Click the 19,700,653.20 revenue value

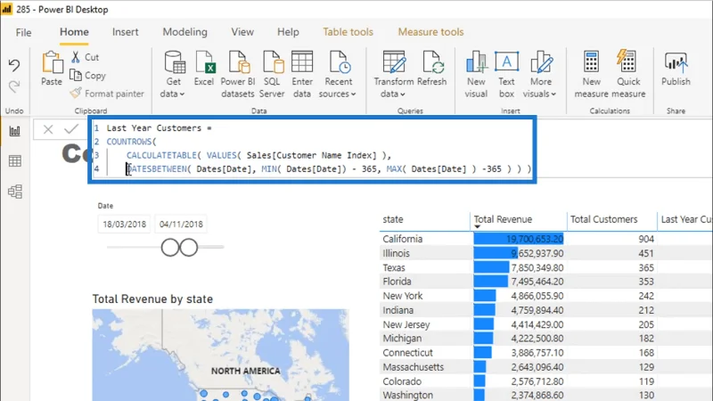pyautogui.click(x=535, y=239)
